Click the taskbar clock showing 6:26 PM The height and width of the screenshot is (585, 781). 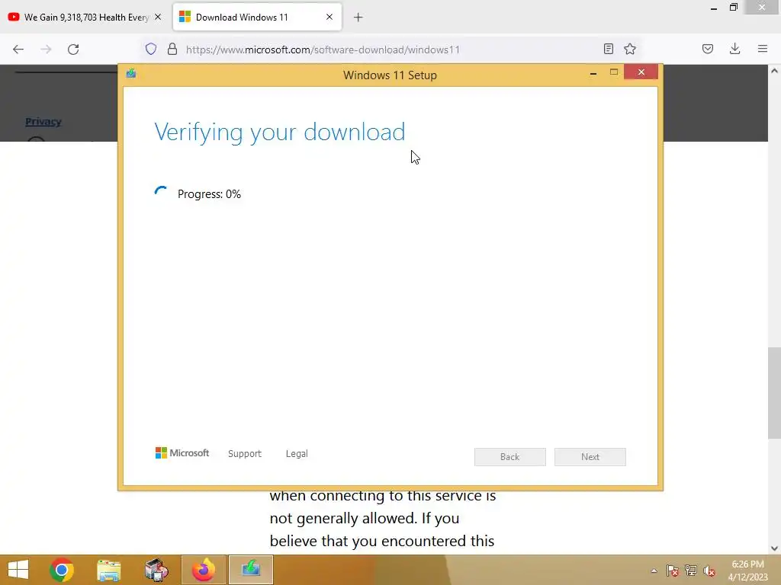tap(747, 571)
